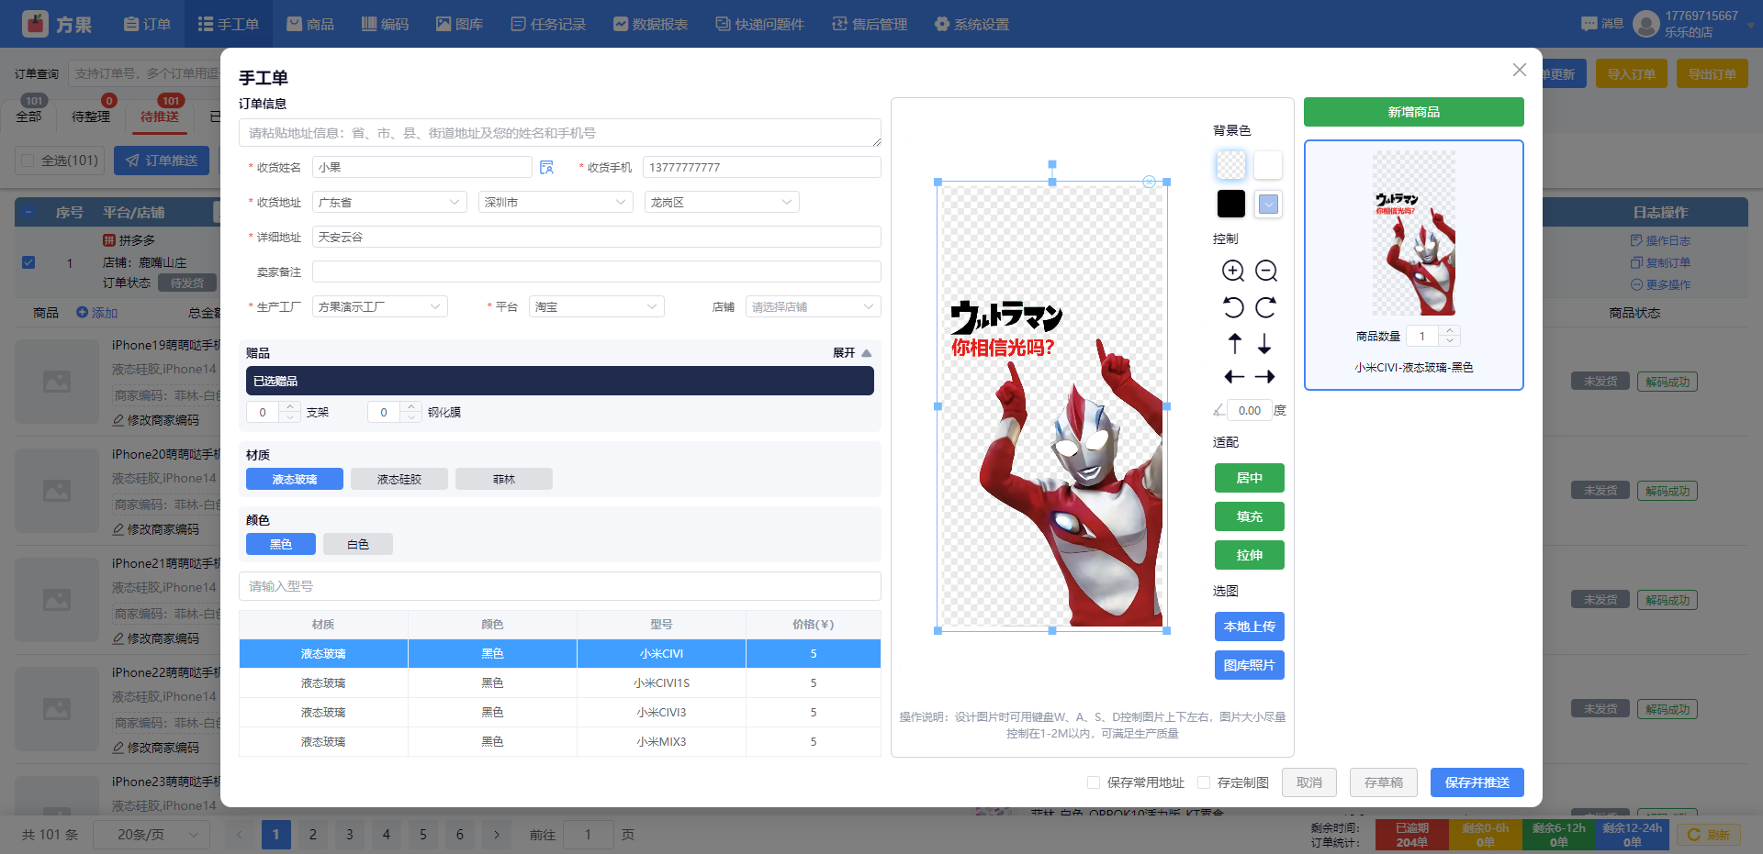Go to next page in pagination
This screenshot has height=854, width=1763.
pyautogui.click(x=497, y=835)
